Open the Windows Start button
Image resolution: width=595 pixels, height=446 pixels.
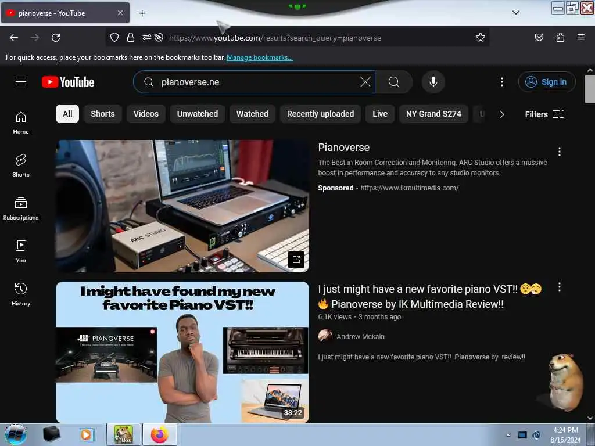(16, 434)
